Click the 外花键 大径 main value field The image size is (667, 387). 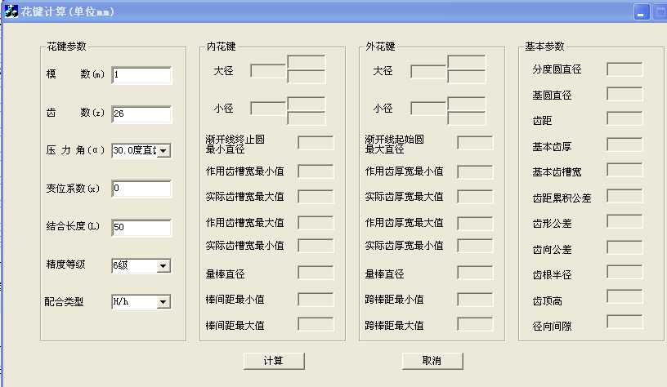tap(428, 71)
